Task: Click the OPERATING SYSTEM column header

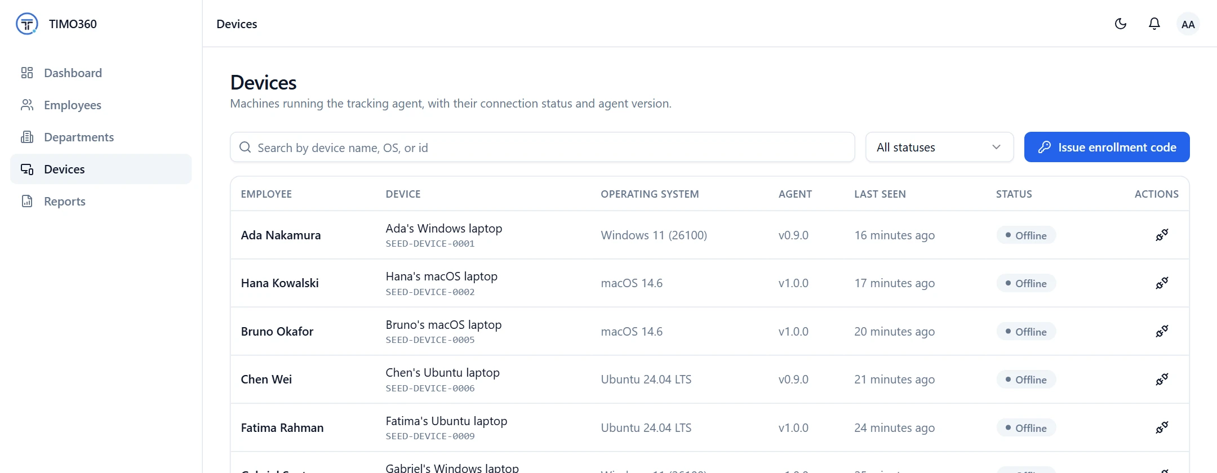Action: 650,194
